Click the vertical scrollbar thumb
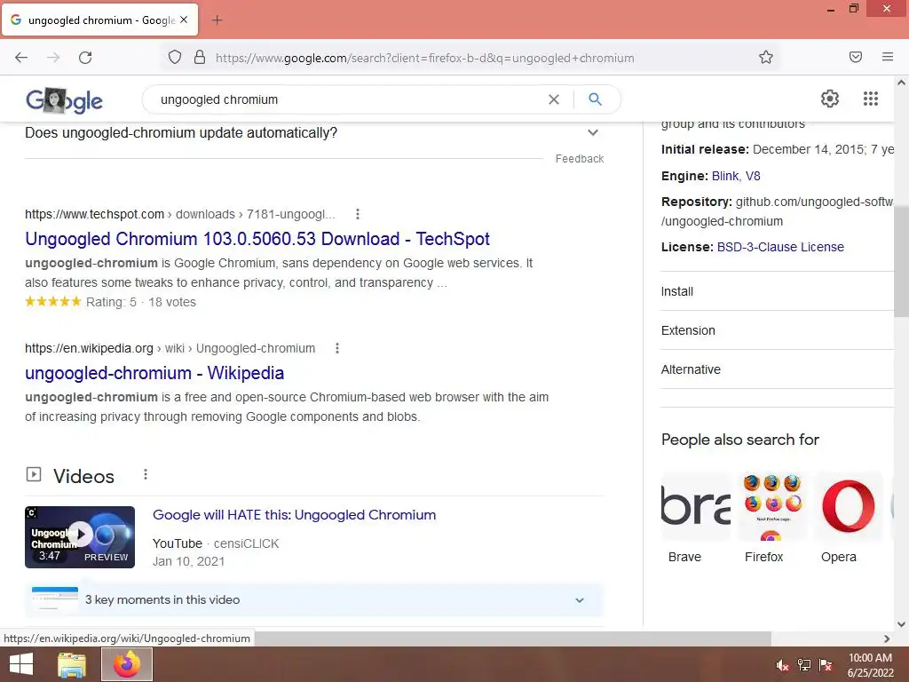909x682 pixels. pos(901,261)
